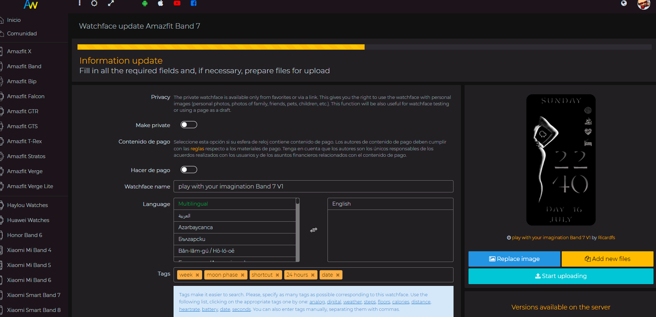Add the 'digital' suggested tag

tap(334, 302)
